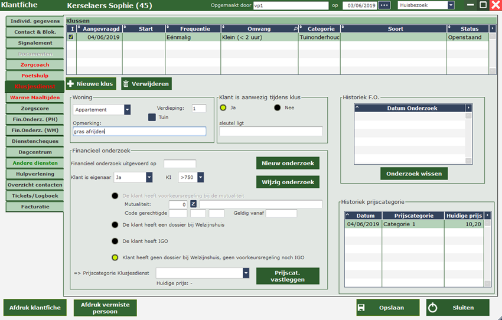Click the sleutel ligt input field
502x320 pixels.
point(271,132)
